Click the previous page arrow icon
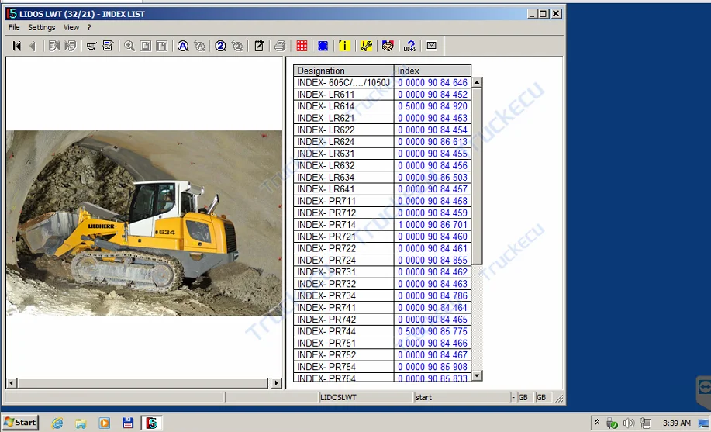711x432 pixels. click(33, 46)
